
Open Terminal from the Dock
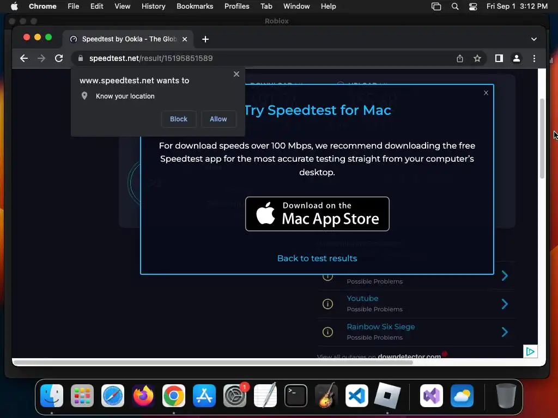pos(296,396)
